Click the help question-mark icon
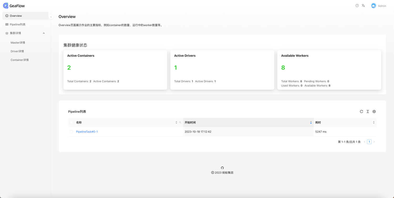Image resolution: width=394 pixels, height=198 pixels. click(357, 5)
